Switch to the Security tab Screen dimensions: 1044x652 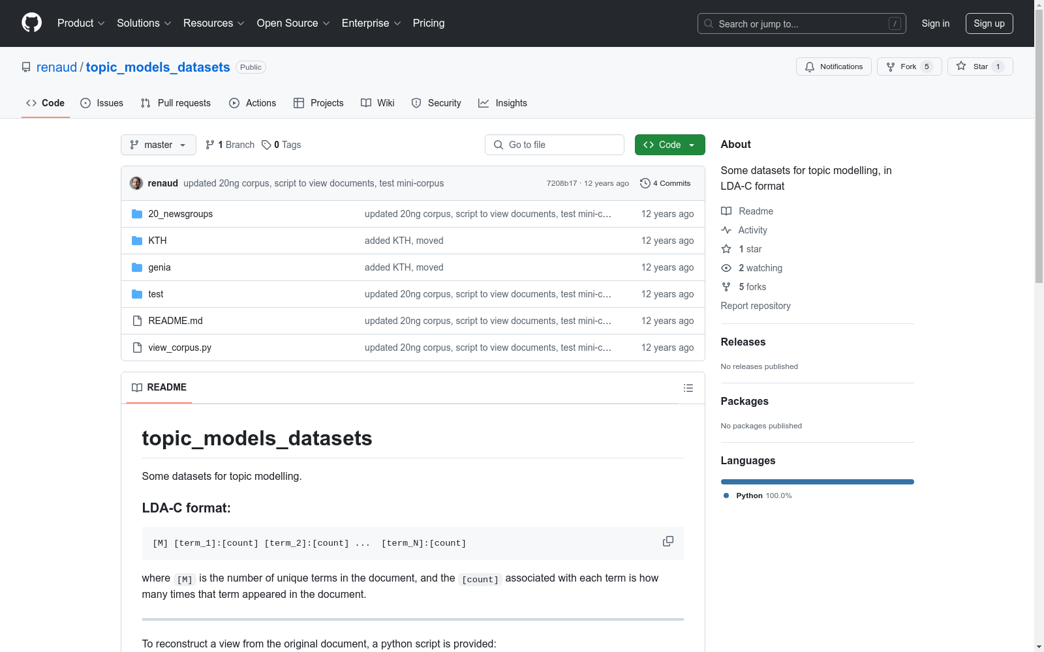point(436,103)
